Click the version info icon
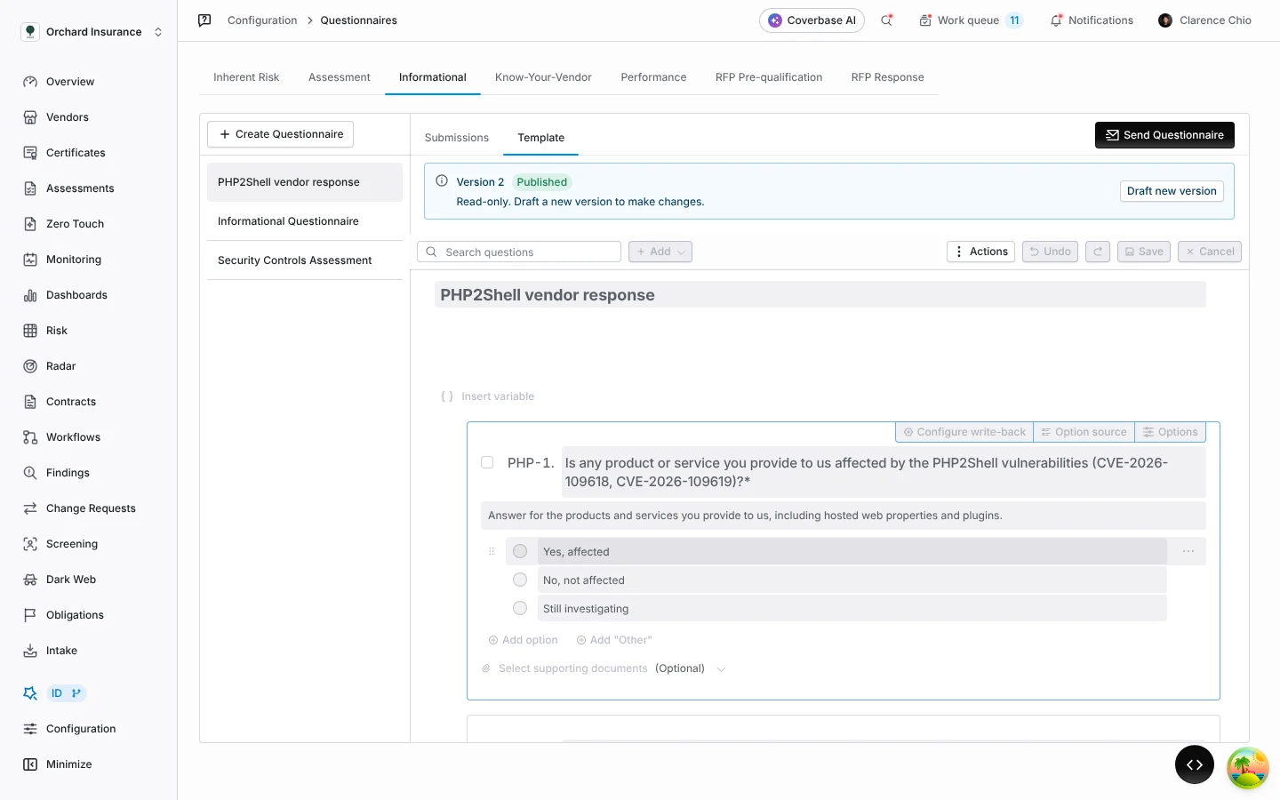Image resolution: width=1280 pixels, height=800 pixels. (x=442, y=180)
